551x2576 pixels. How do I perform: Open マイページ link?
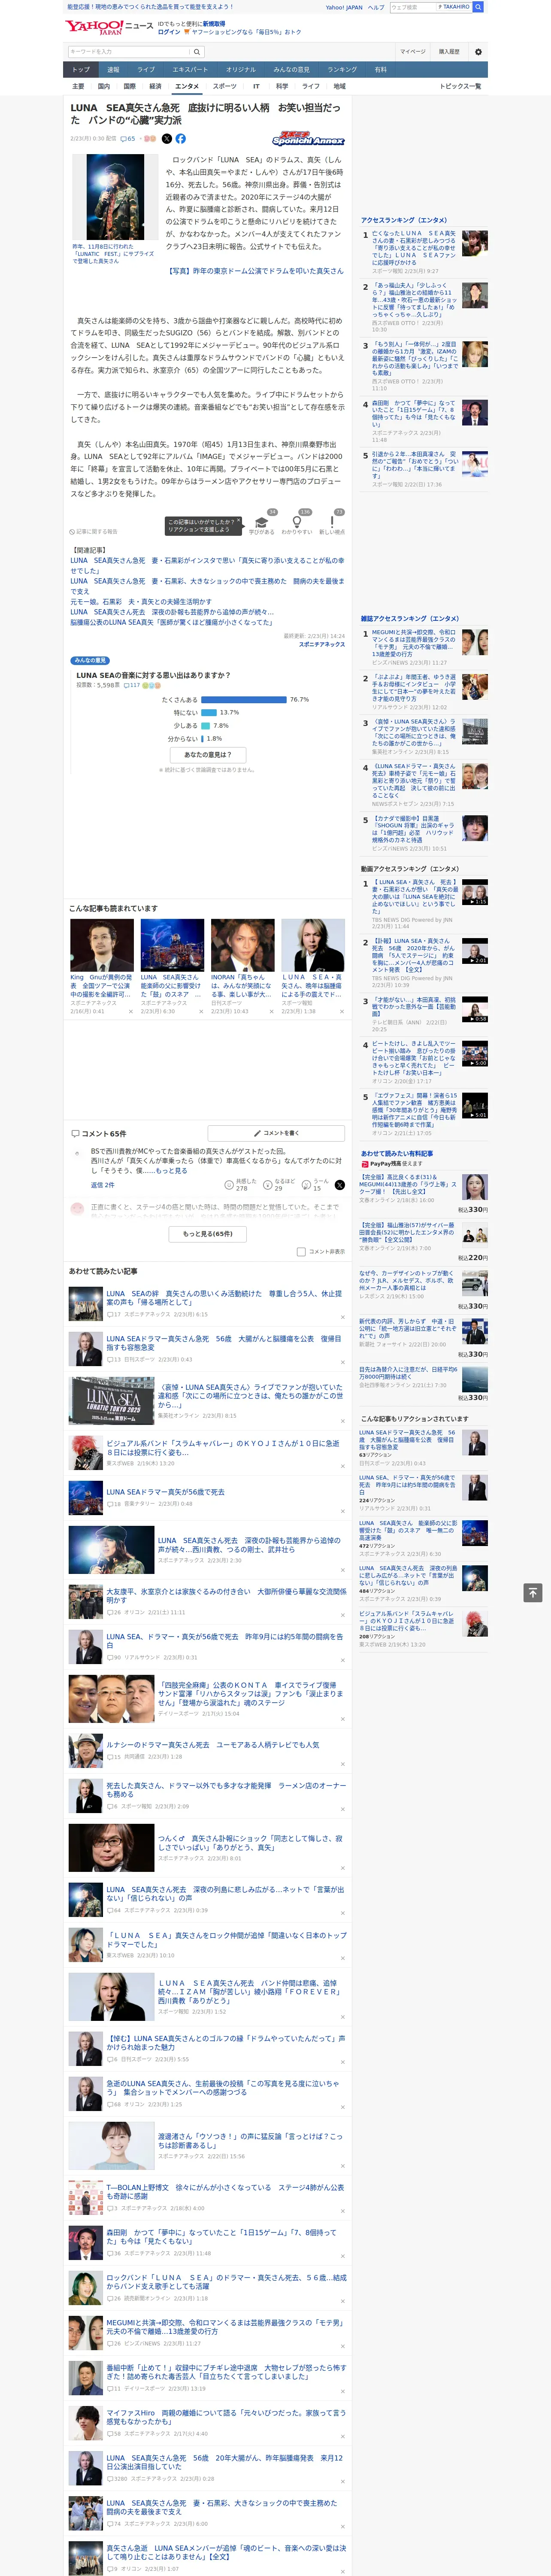pyautogui.click(x=412, y=52)
